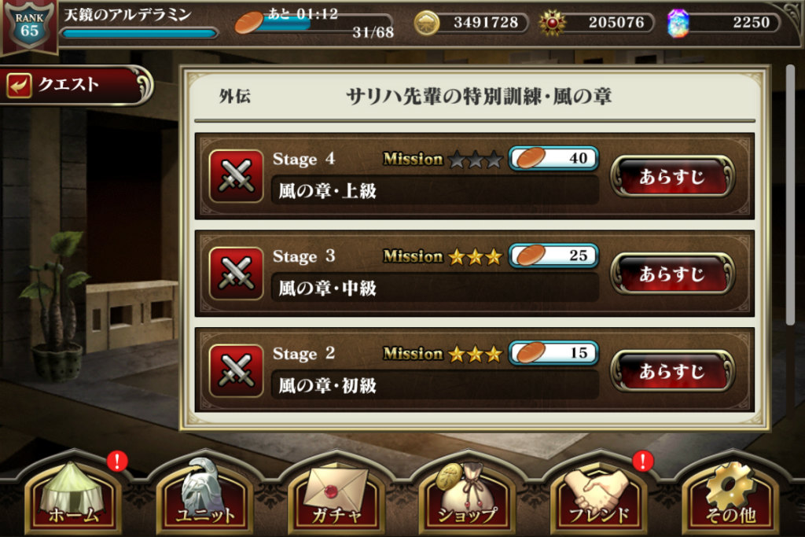Screen dimensions: 805x537
Task: Select the 風の章・中級 stage row
Action: point(474,273)
